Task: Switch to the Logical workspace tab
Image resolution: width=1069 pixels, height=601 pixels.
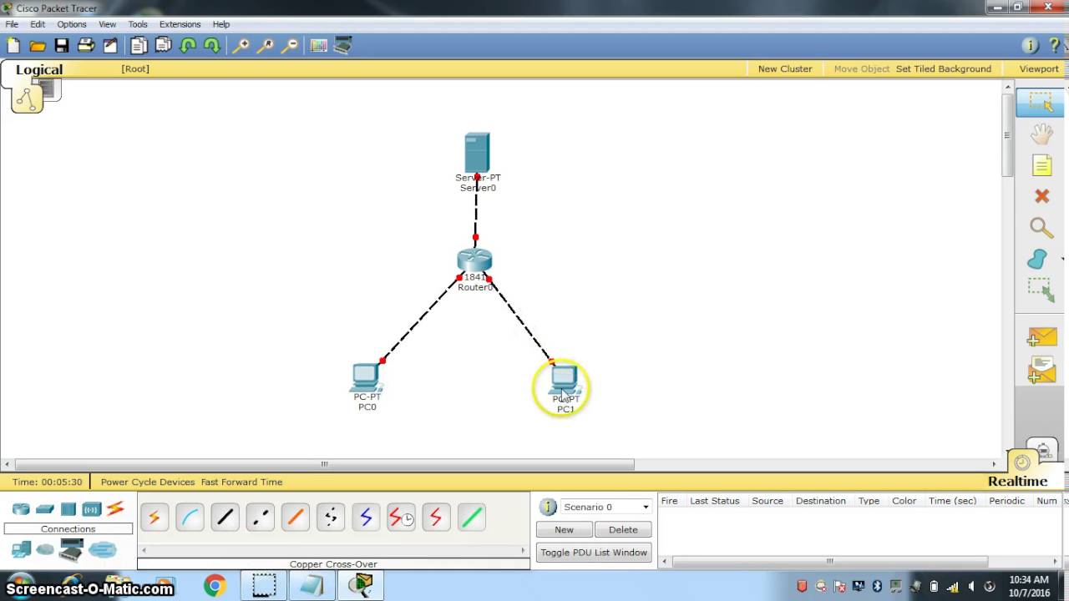Action: coord(39,69)
